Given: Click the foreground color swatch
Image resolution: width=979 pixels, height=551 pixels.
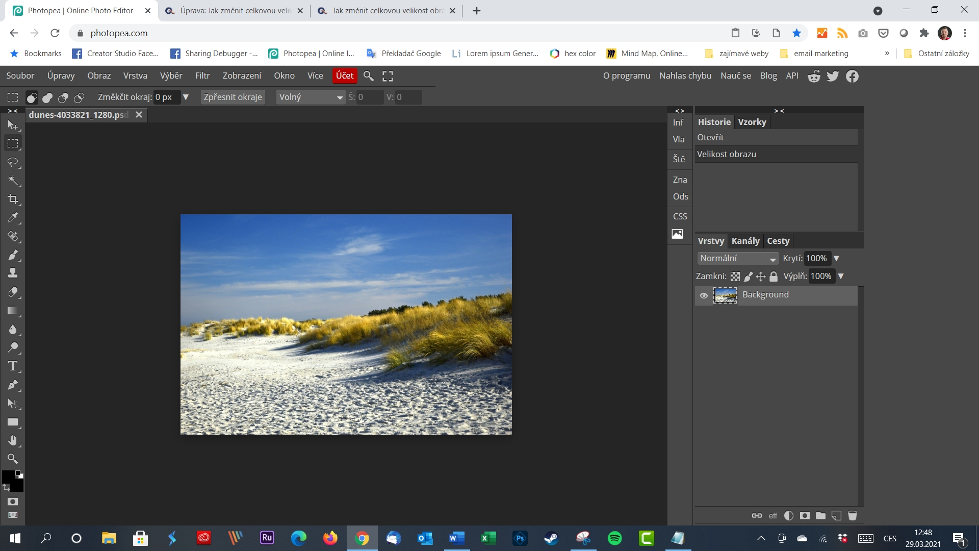Looking at the screenshot, I should pyautogui.click(x=9, y=475).
